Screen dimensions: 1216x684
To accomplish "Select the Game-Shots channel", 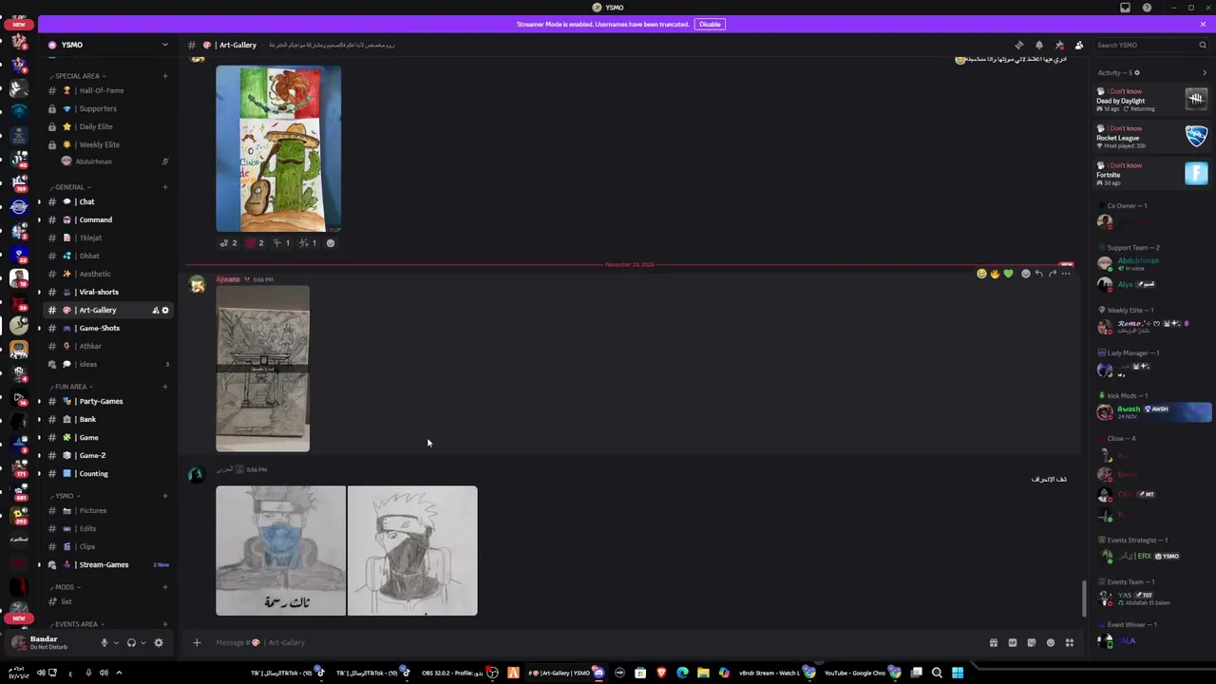I will coord(109,328).
